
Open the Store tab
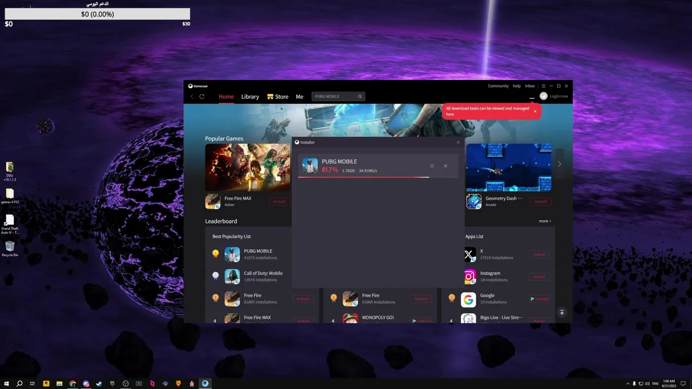point(278,97)
